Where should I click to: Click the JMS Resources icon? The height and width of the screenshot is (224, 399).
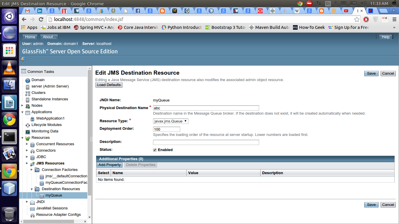coord(32,164)
